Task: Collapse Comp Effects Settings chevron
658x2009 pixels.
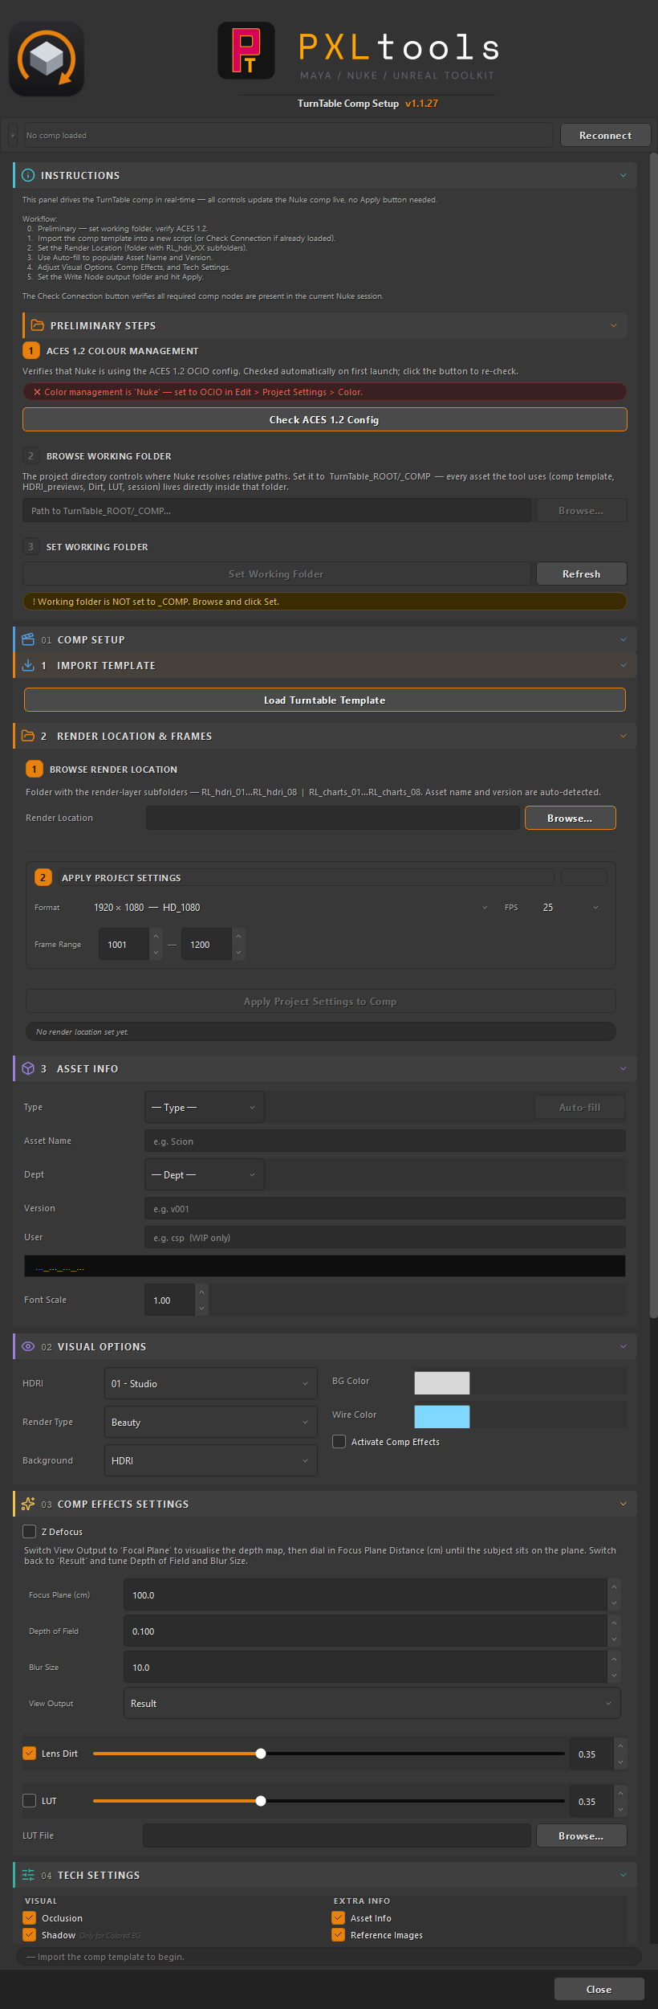Action: [x=623, y=1504]
